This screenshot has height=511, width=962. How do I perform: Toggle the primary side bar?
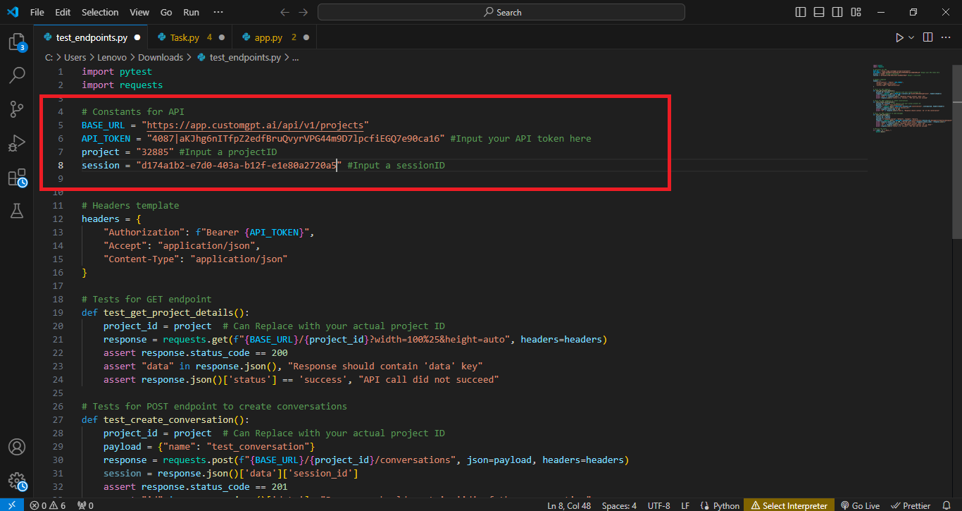click(x=799, y=12)
